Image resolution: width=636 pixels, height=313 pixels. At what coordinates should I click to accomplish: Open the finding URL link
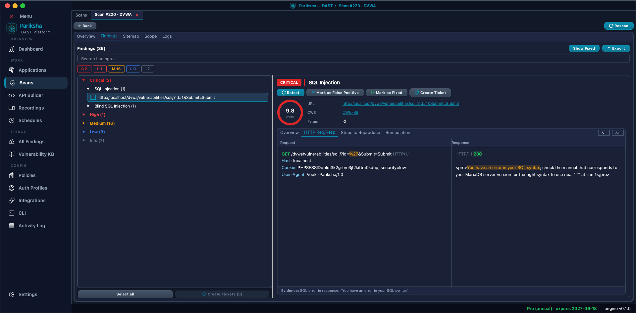401,104
